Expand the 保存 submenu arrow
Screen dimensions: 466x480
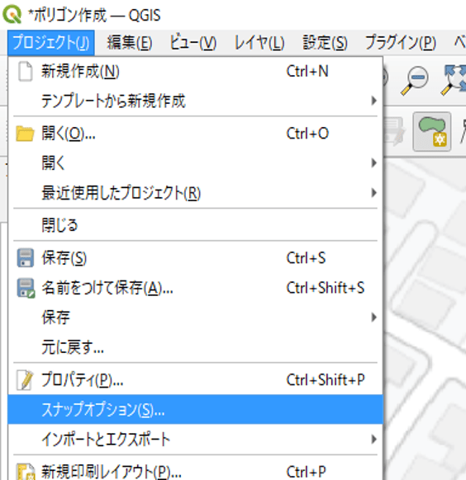373,318
